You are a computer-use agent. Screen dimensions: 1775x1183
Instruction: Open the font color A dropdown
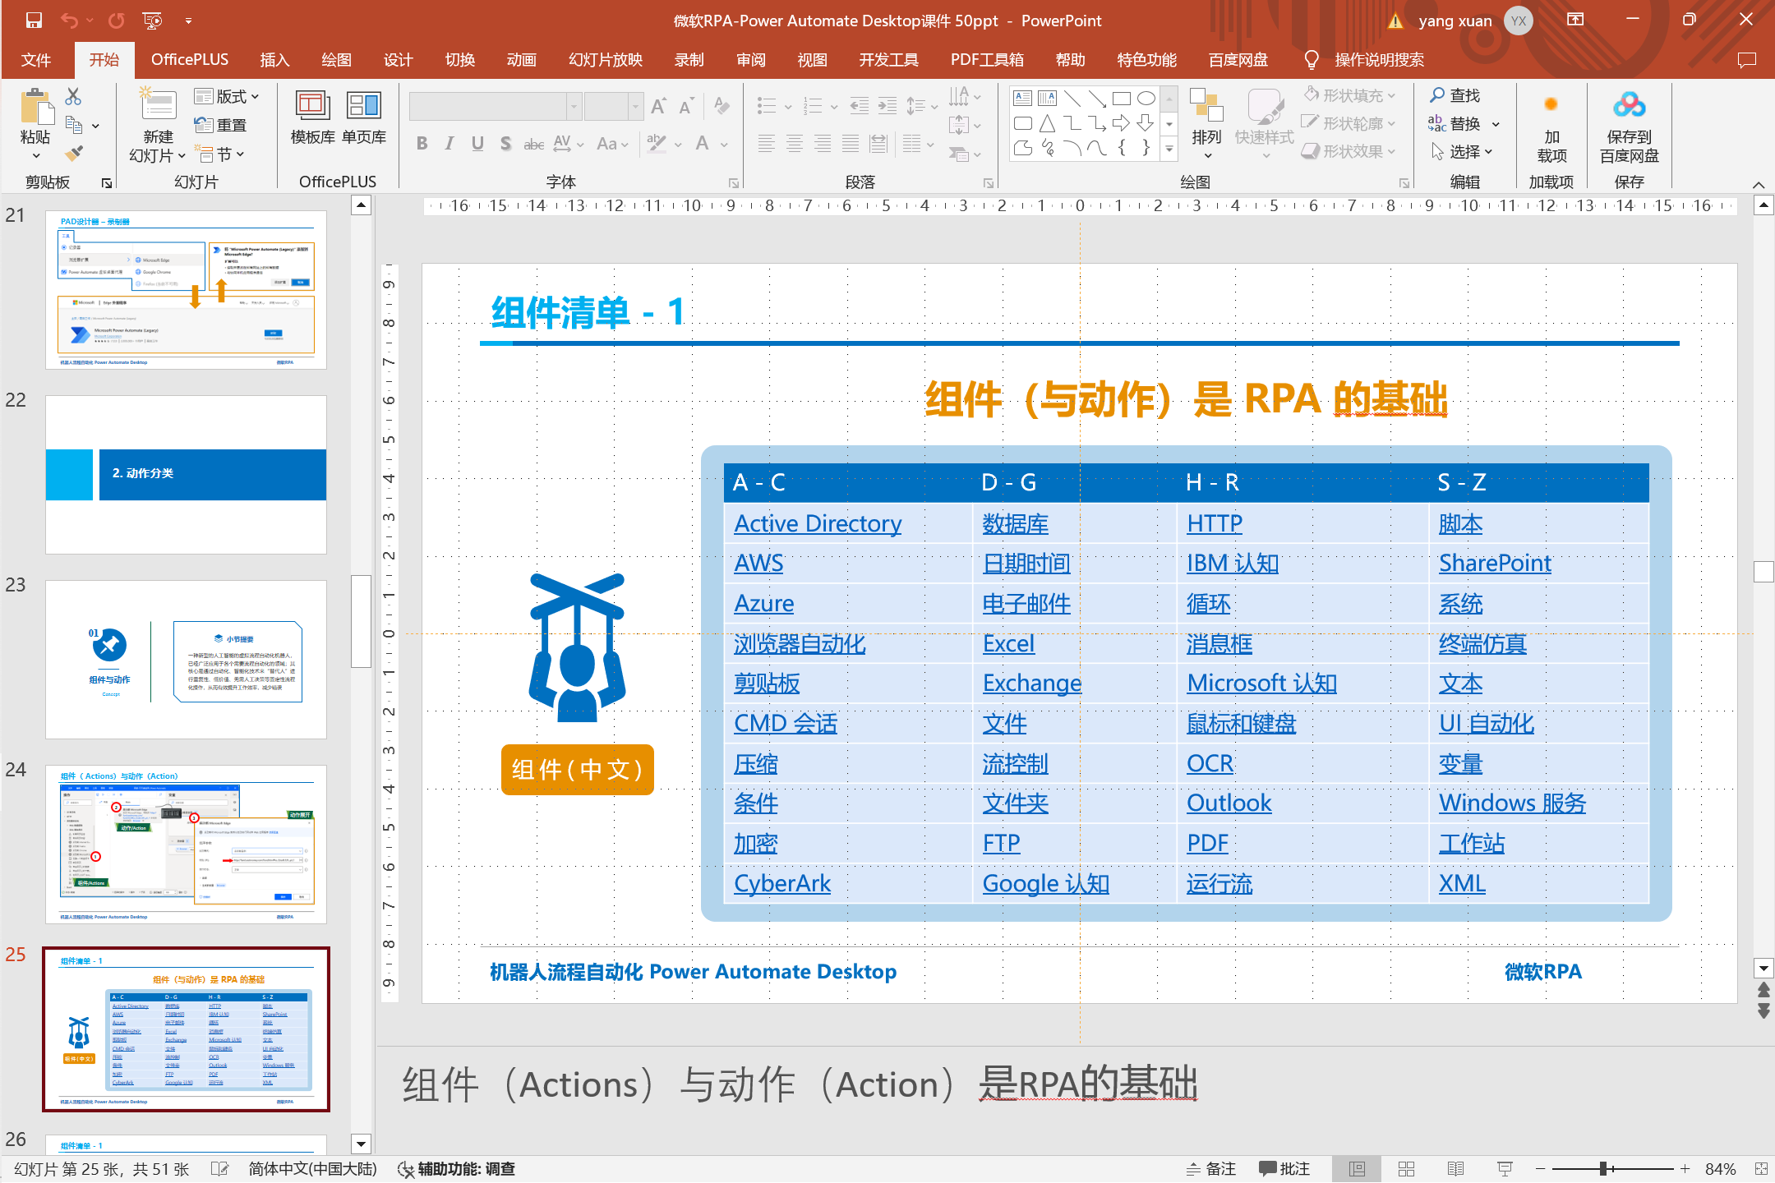pyautogui.click(x=724, y=145)
